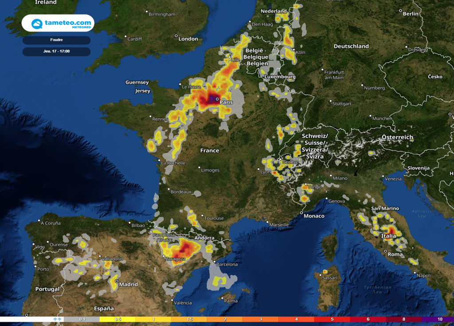
Task: Click the Zaragoza city label
Action: coord(175,259)
